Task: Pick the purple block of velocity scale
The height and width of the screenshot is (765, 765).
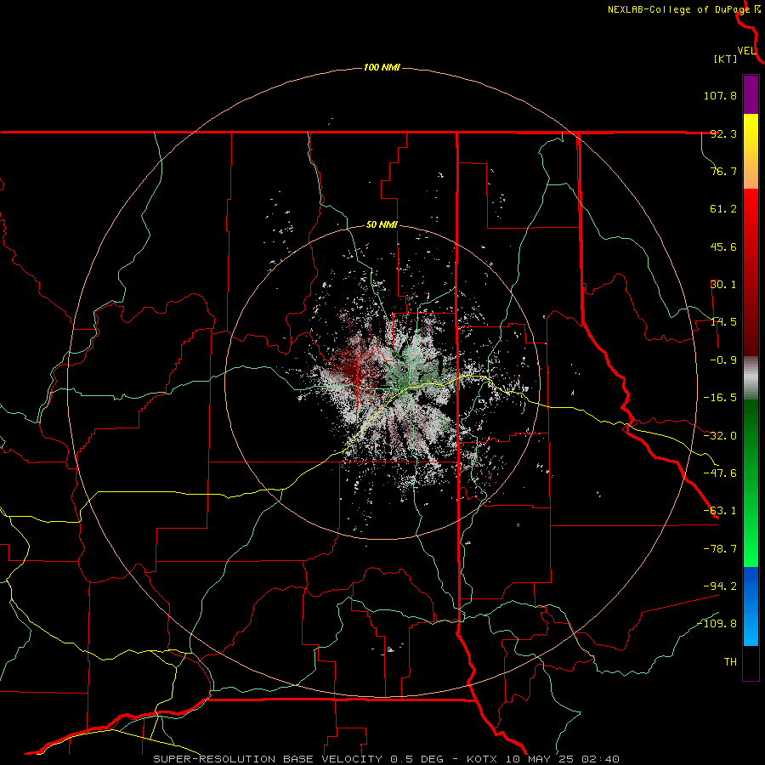Action: [x=751, y=94]
